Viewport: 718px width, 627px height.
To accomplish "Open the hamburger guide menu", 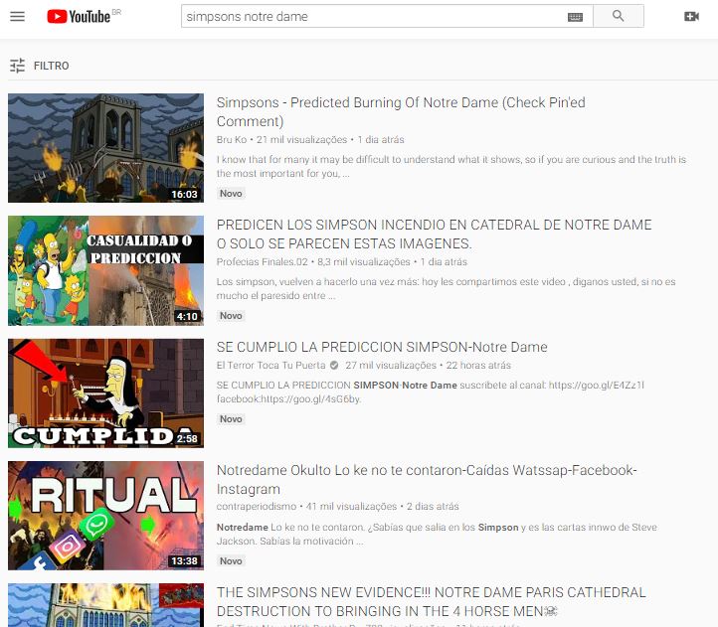I will click(17, 17).
